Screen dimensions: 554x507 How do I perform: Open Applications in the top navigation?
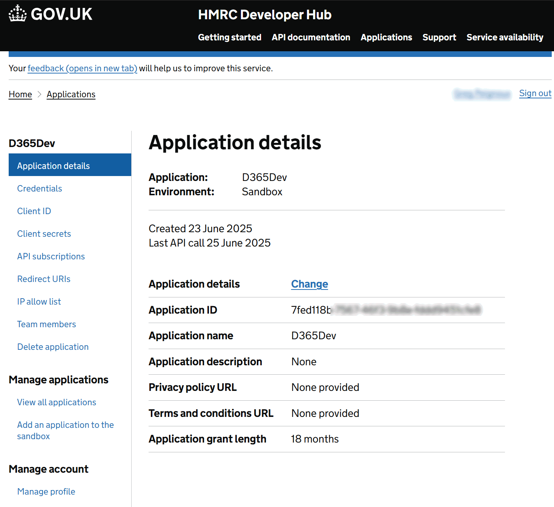pyautogui.click(x=387, y=37)
